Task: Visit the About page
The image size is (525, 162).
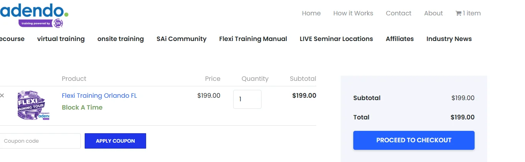Action: click(x=433, y=13)
